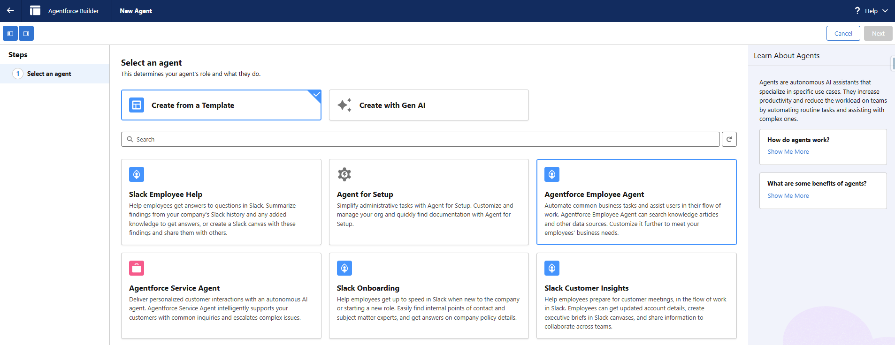Select Create from a Template option
This screenshot has height=345, width=895.
click(x=221, y=105)
